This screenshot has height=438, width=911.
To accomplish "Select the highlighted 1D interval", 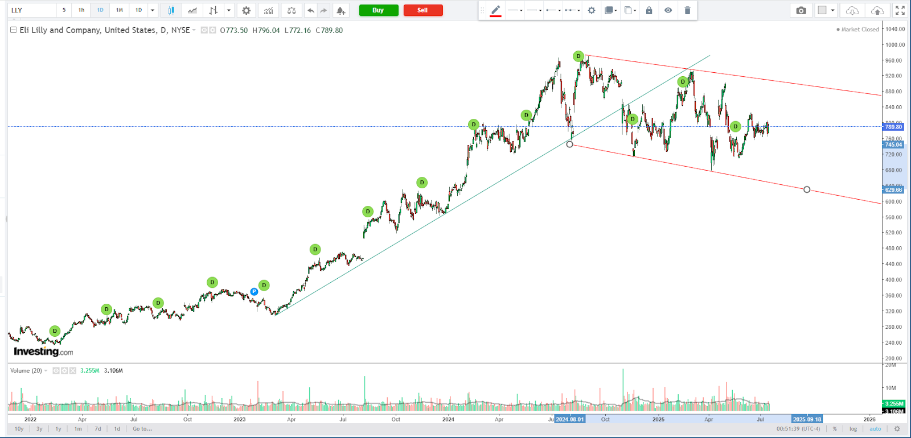I will [x=100, y=10].
